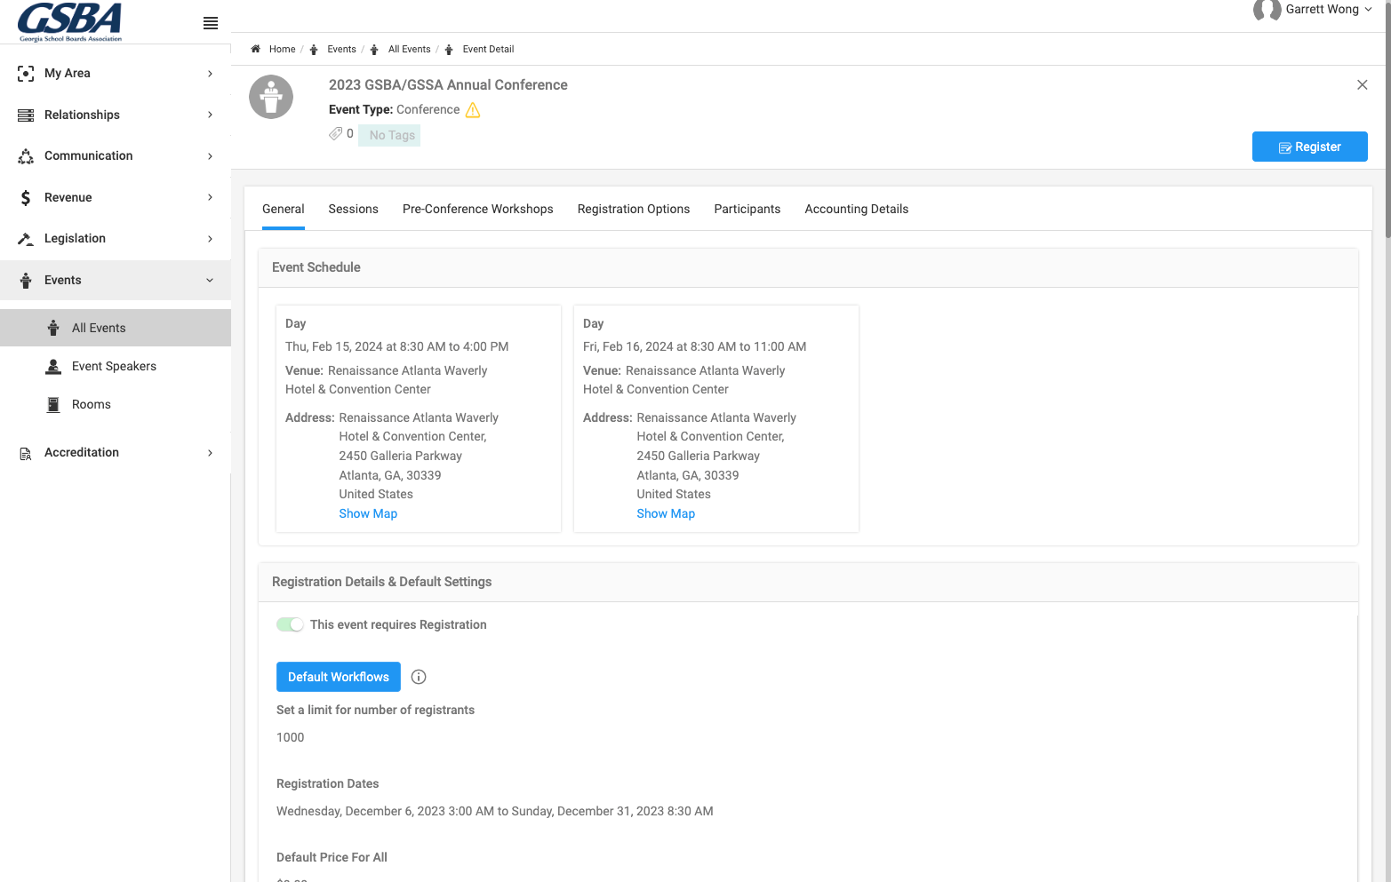Click the Events podium icon in sidebar
The image size is (1391, 882).
click(26, 281)
